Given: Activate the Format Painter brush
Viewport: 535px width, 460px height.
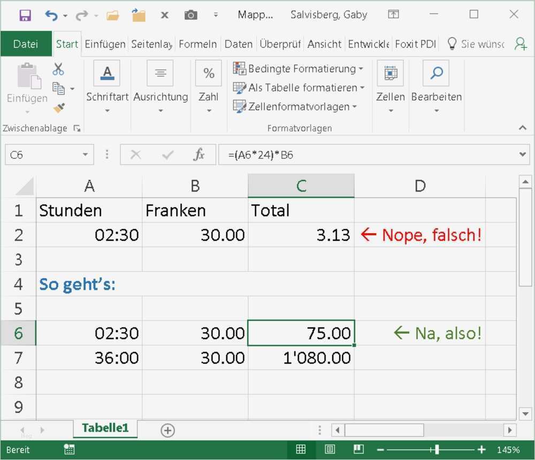Looking at the screenshot, I should [59, 108].
